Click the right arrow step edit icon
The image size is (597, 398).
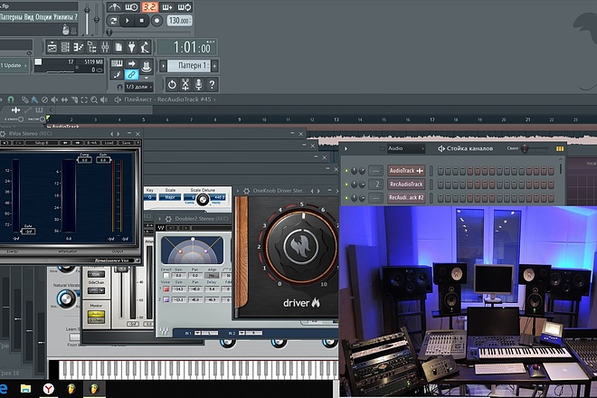click(132, 63)
